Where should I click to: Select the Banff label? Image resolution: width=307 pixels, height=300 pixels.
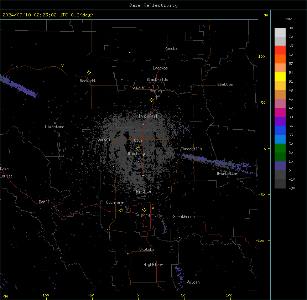click(x=44, y=202)
